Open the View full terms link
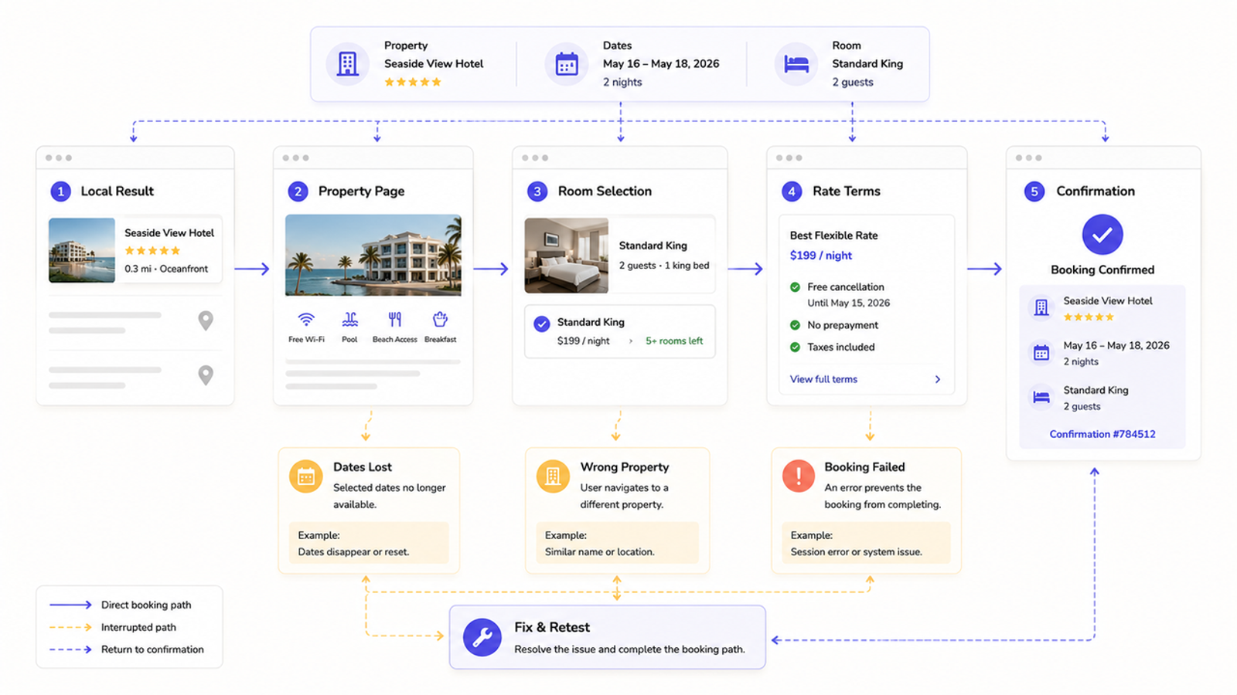The width and height of the screenshot is (1237, 695). 823,379
